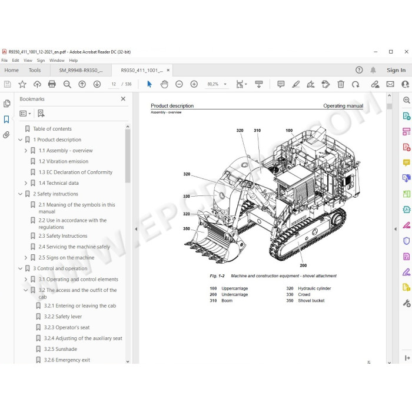The height and width of the screenshot is (412, 412).
Task: Click the Sign In button
Action: (396, 70)
